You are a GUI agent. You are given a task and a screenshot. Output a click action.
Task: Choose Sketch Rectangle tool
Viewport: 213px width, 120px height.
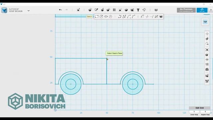coord(97,16)
